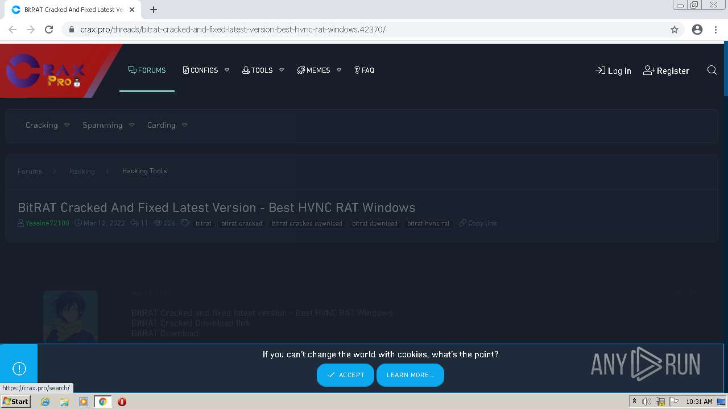This screenshot has width=728, height=409.
Task: Open the Chrome profile avatar icon
Action: 697,30
